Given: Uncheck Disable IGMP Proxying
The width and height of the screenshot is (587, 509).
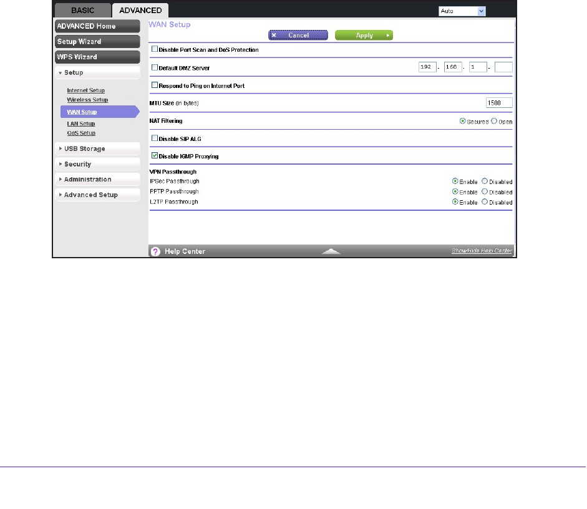Looking at the screenshot, I should 155,155.
